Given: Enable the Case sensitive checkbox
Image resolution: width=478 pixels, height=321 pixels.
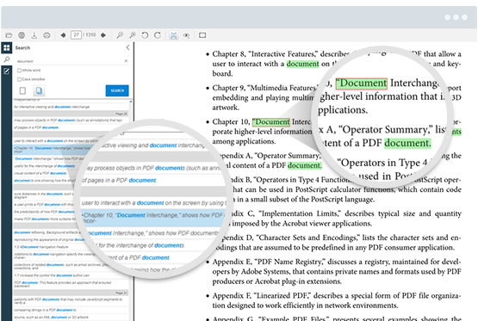Looking at the screenshot, I should pyautogui.click(x=19, y=79).
